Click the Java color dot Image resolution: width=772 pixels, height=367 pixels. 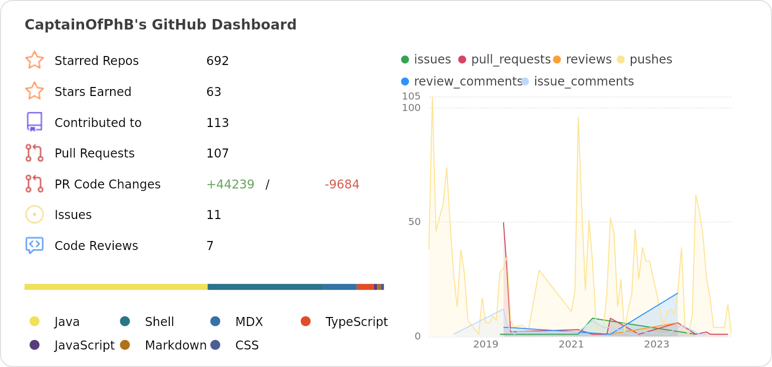pyautogui.click(x=35, y=321)
